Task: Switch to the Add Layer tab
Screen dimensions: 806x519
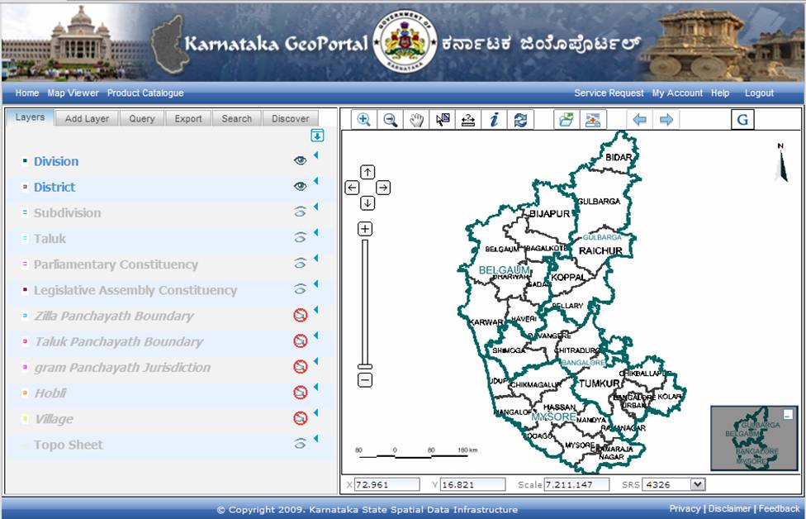Action: 85,118
